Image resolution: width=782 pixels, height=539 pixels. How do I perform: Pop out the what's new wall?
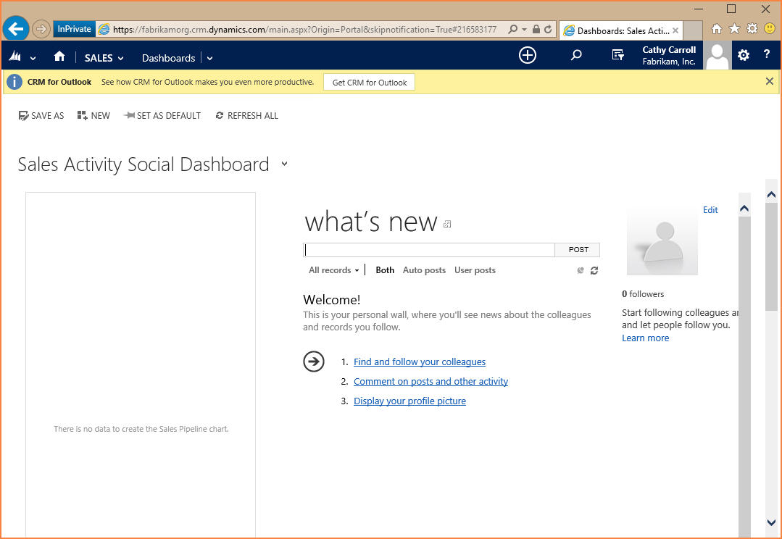(x=447, y=224)
